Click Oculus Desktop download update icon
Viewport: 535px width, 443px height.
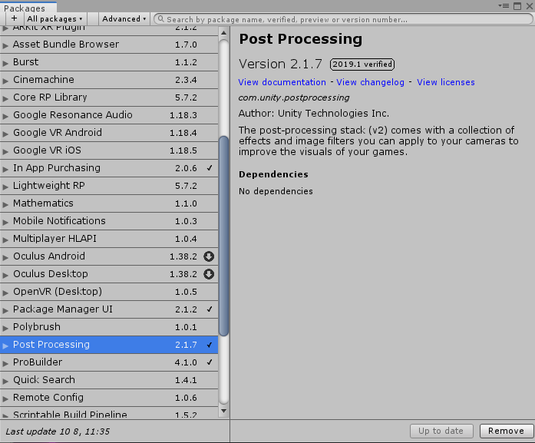coord(209,274)
